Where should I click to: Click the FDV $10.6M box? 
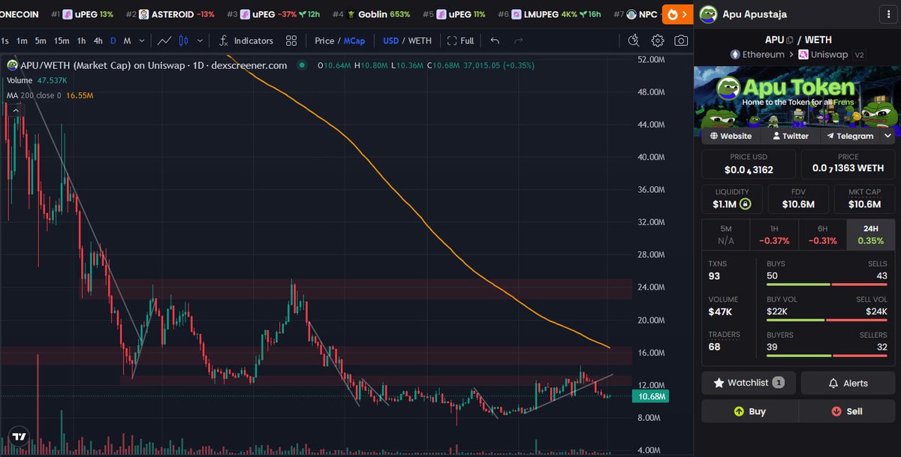coord(797,199)
